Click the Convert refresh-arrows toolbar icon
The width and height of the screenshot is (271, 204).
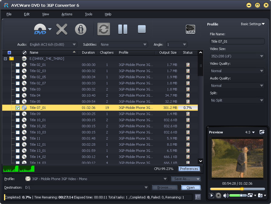point(104,29)
